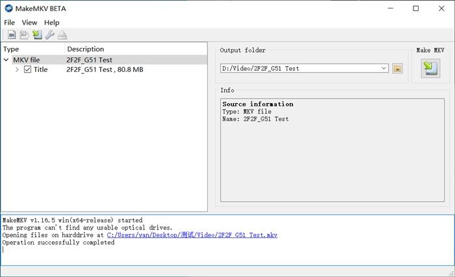Click the large Make MKV button

430,68
